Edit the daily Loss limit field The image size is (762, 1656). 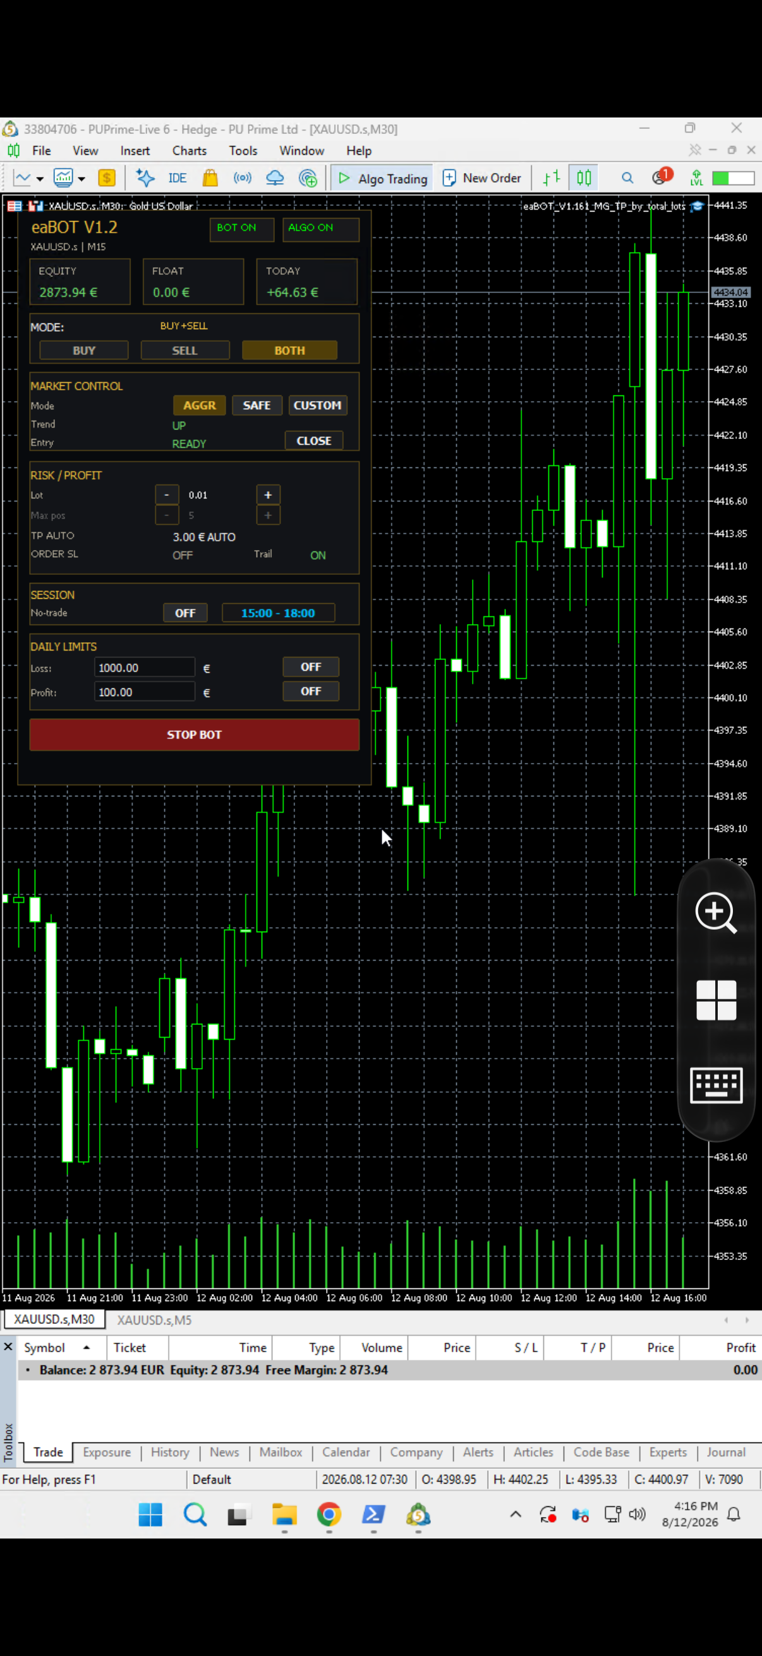pos(144,668)
